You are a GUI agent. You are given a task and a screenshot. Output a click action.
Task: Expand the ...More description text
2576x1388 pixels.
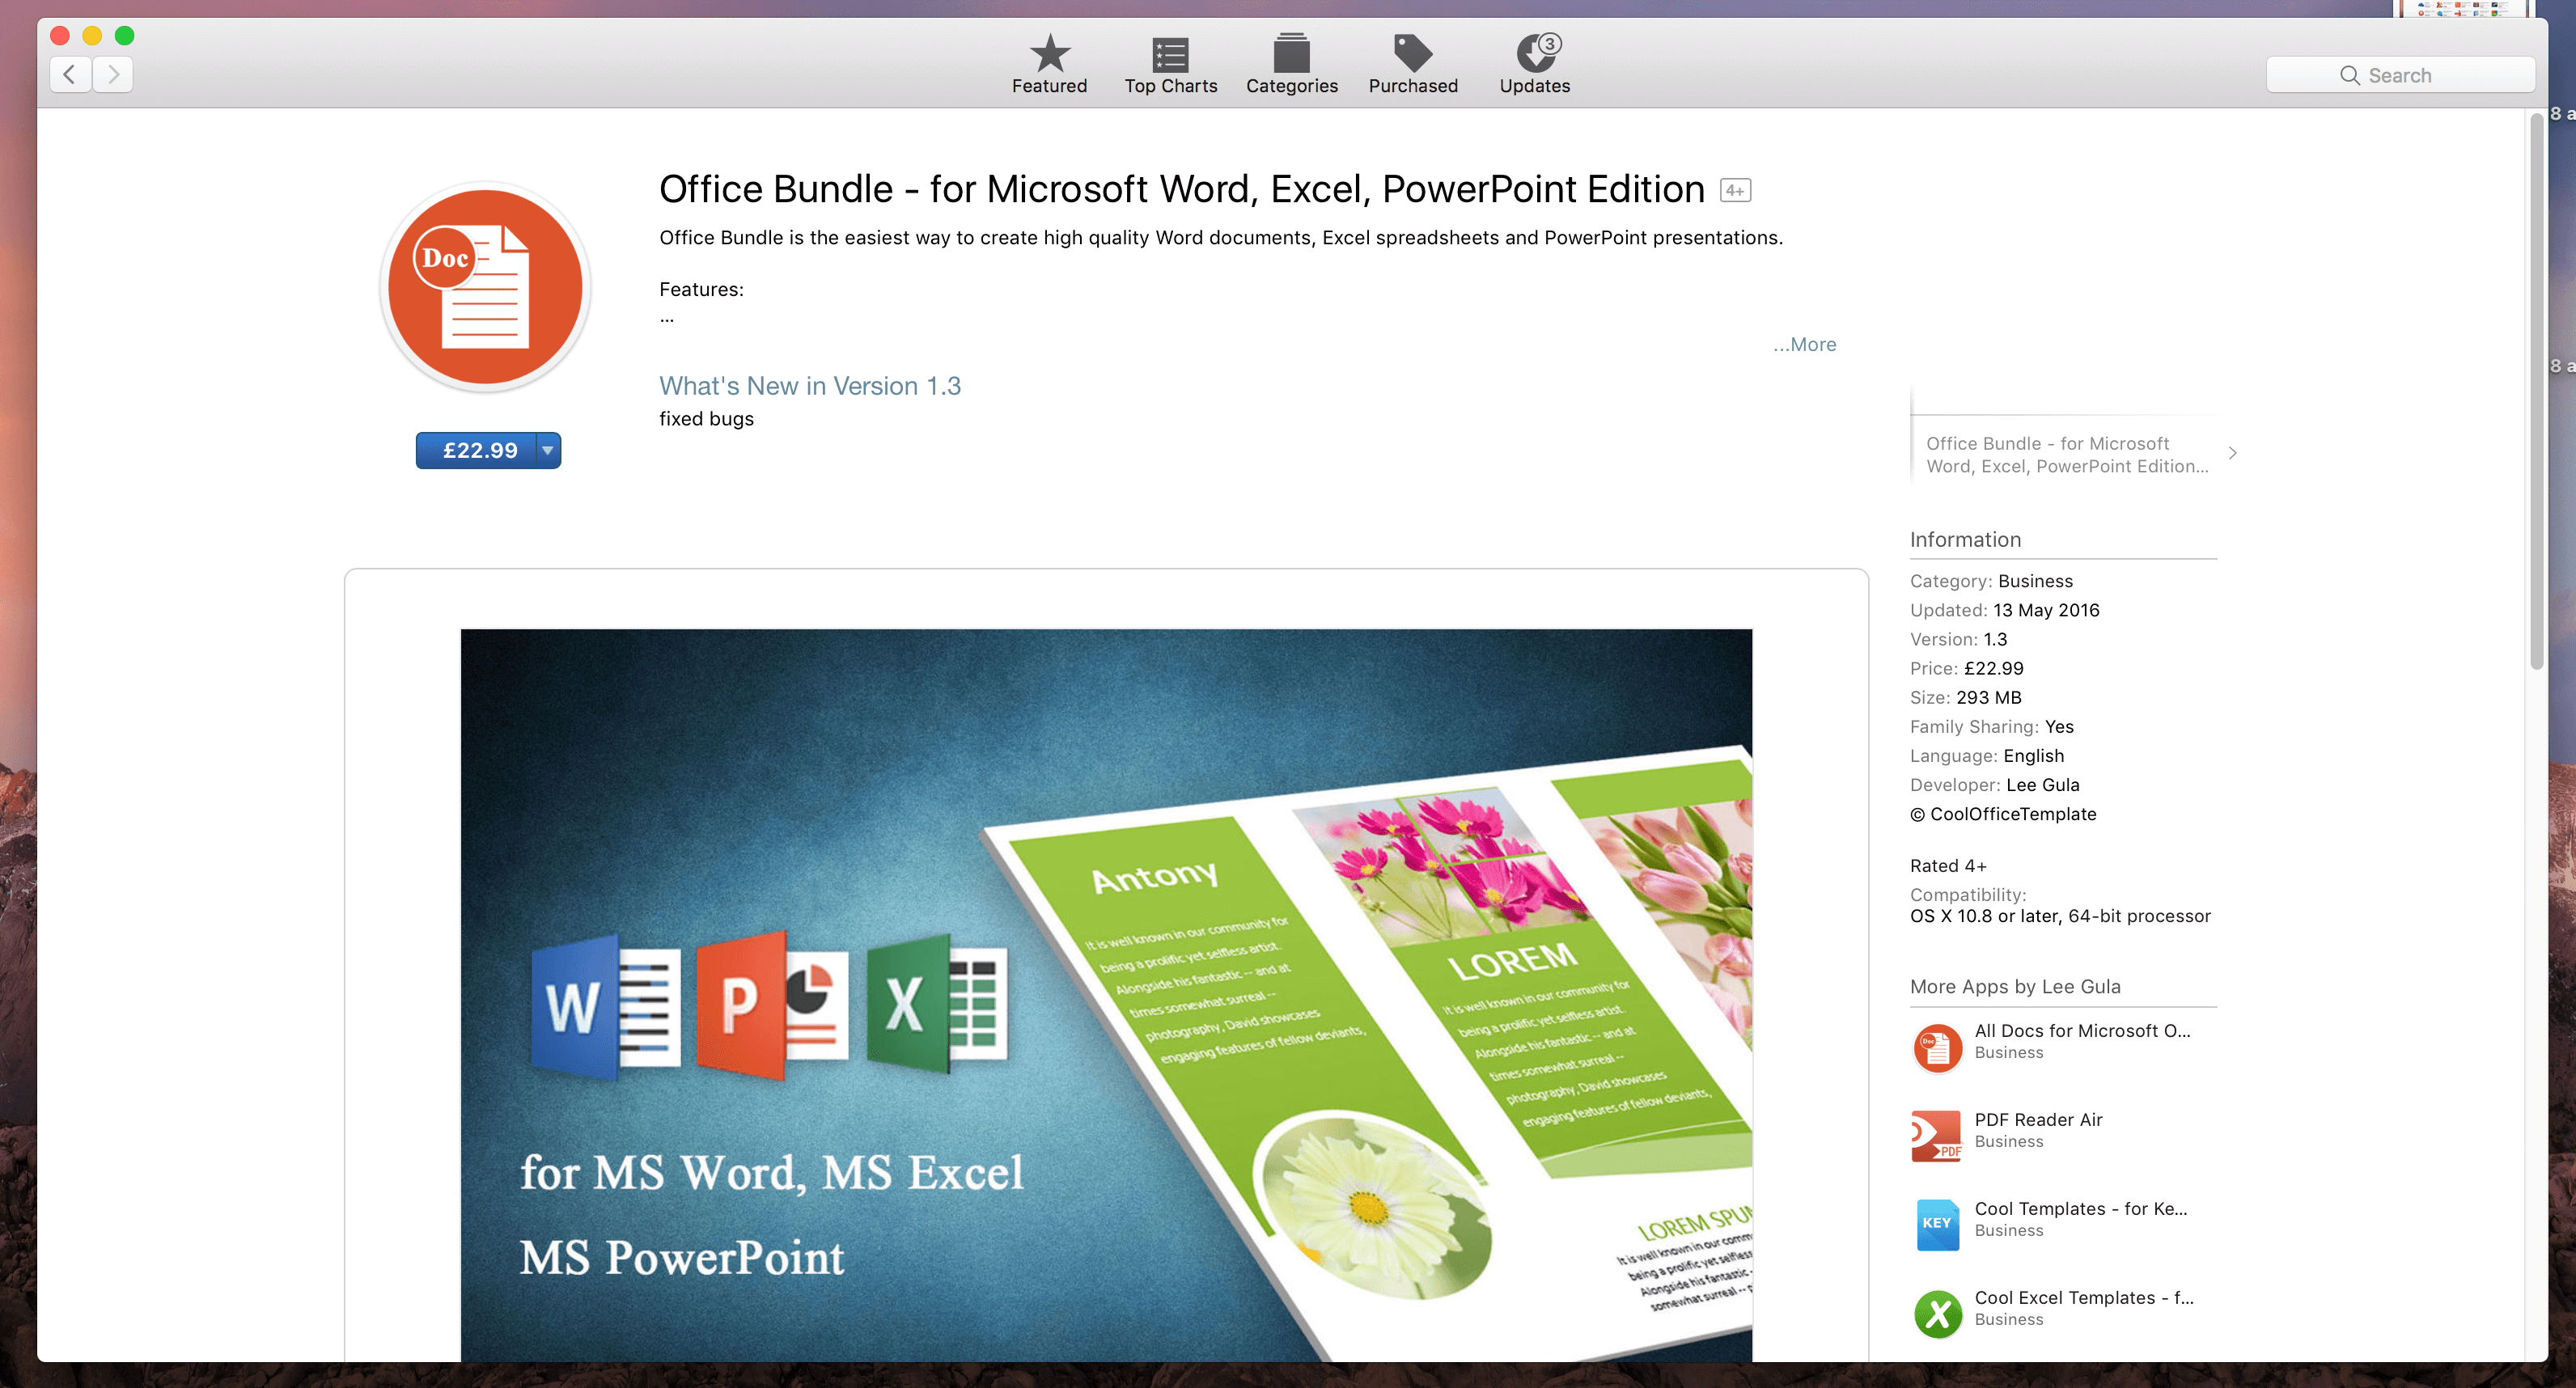click(x=1807, y=344)
